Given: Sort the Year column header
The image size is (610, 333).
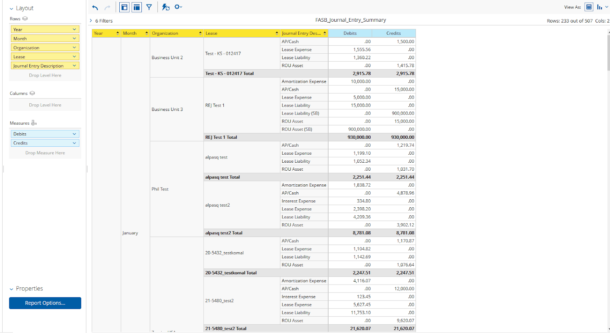Looking at the screenshot, I should pyautogui.click(x=106, y=33).
